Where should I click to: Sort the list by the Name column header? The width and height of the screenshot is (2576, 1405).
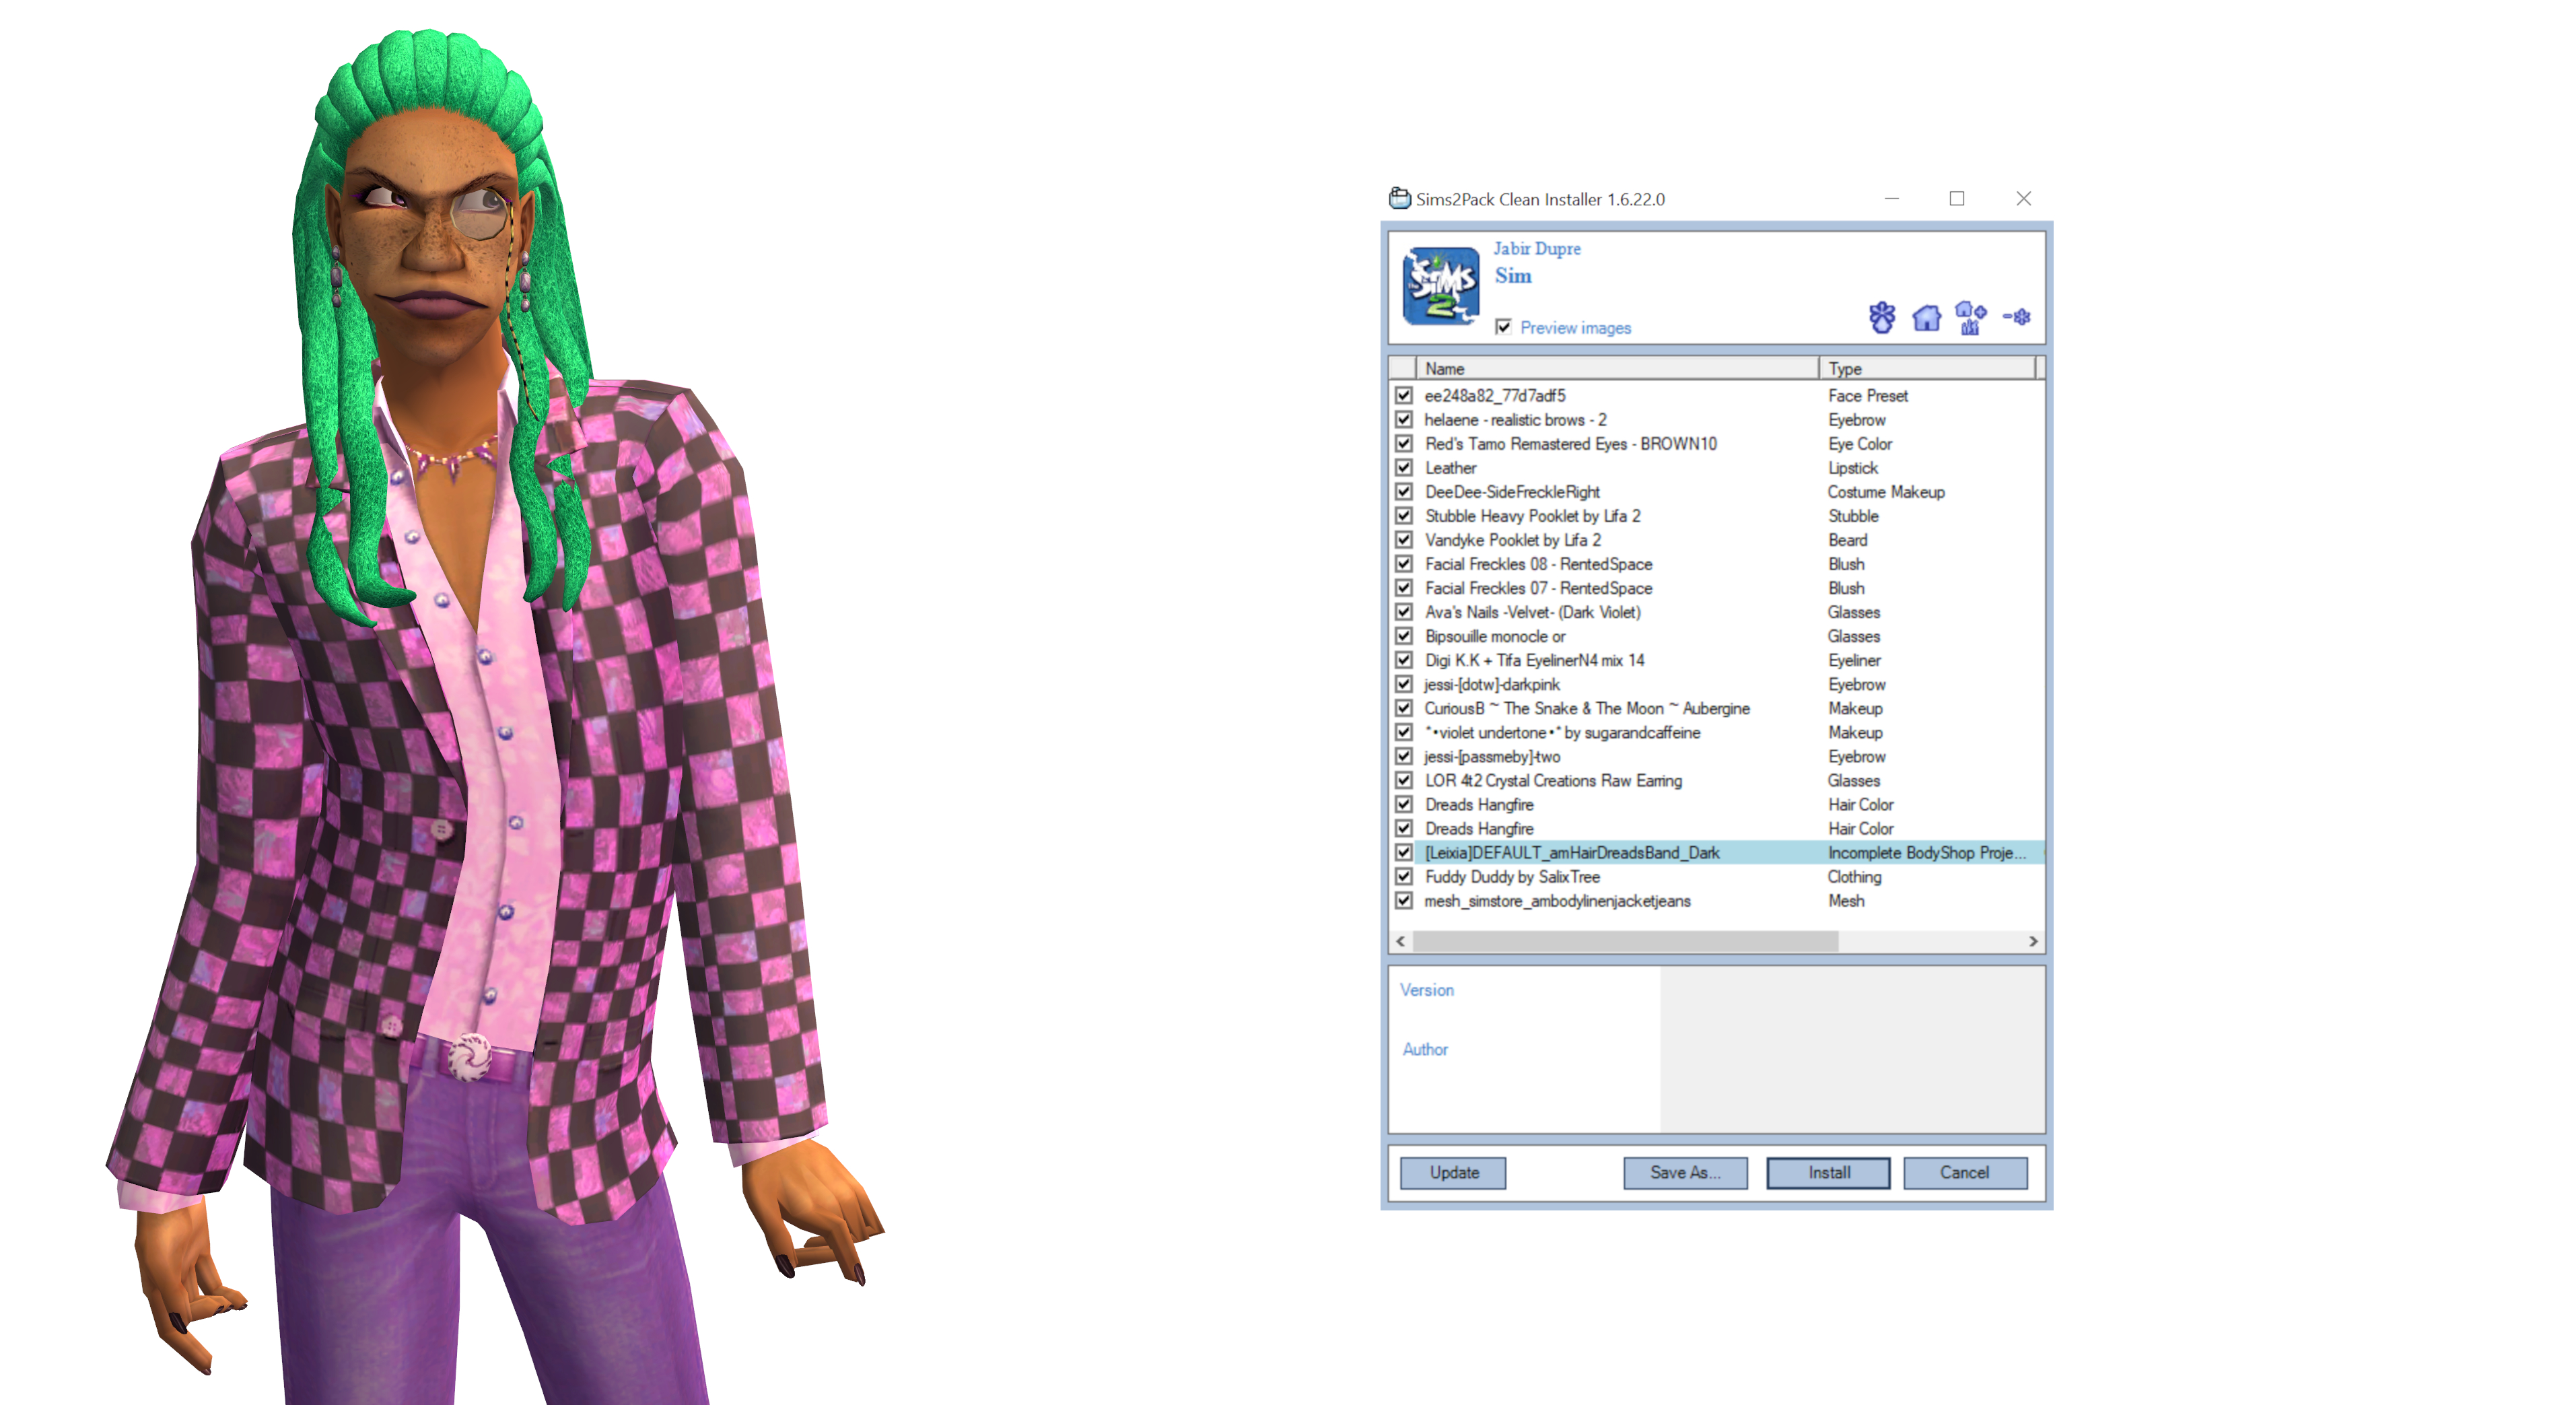(x=1617, y=368)
